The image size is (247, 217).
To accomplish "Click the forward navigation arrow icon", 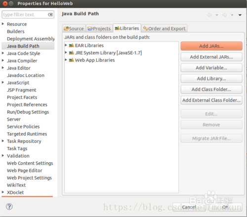I will coord(225,15).
